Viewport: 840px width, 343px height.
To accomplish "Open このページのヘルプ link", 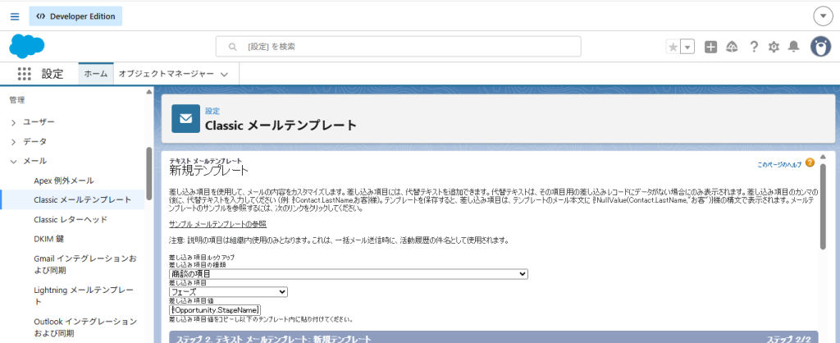I will (x=779, y=165).
